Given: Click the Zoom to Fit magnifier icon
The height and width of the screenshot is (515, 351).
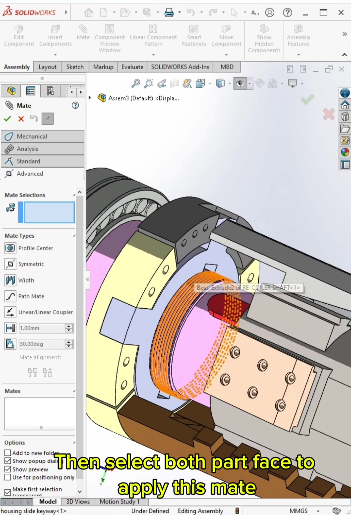Looking at the screenshot, I should 136,84.
